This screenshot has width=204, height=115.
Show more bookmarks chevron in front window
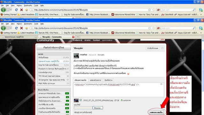click(201, 33)
